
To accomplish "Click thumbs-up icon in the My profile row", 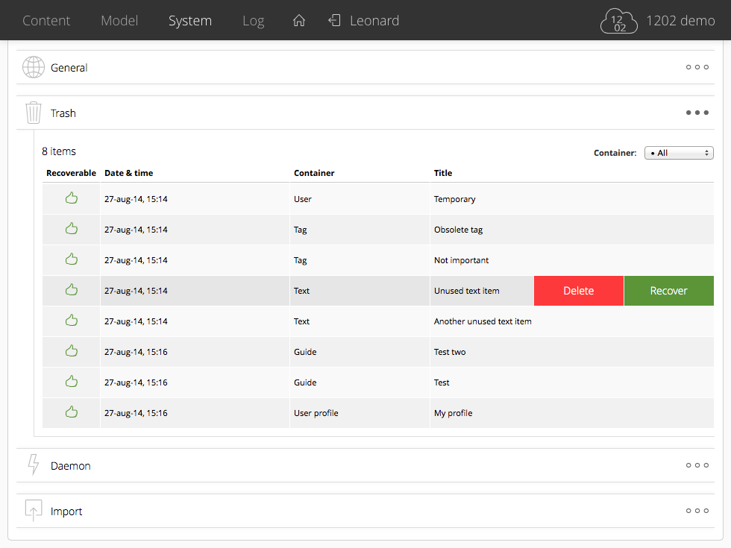I will (x=72, y=412).
